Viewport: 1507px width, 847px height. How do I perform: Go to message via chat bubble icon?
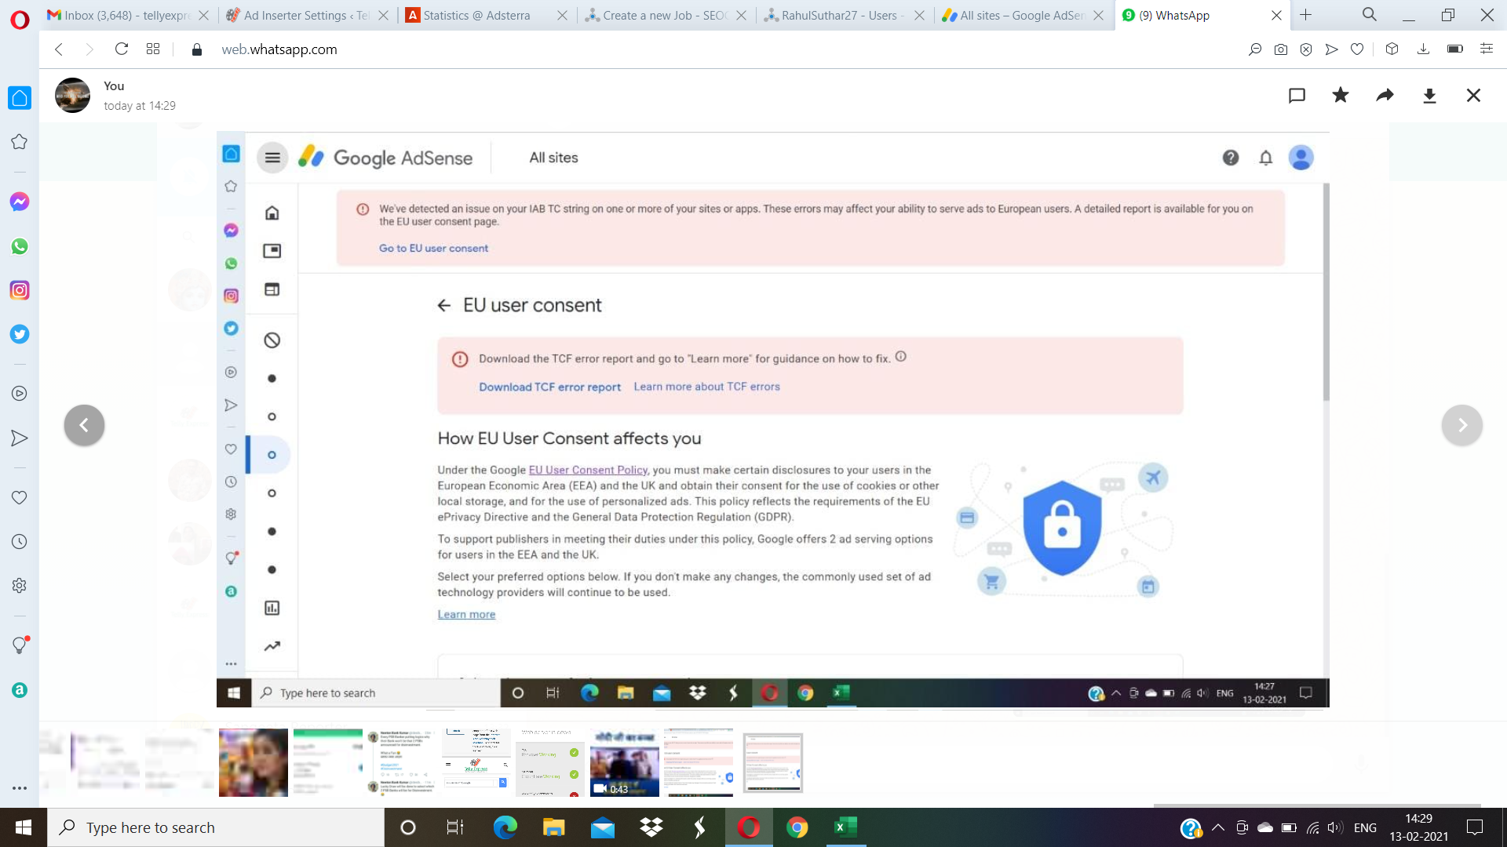1297,96
